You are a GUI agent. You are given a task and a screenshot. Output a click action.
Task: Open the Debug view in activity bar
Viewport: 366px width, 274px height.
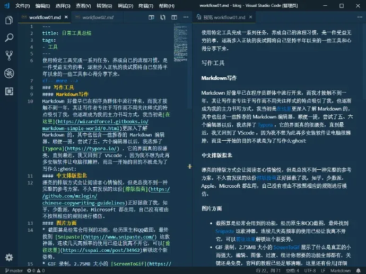click(x=8, y=73)
